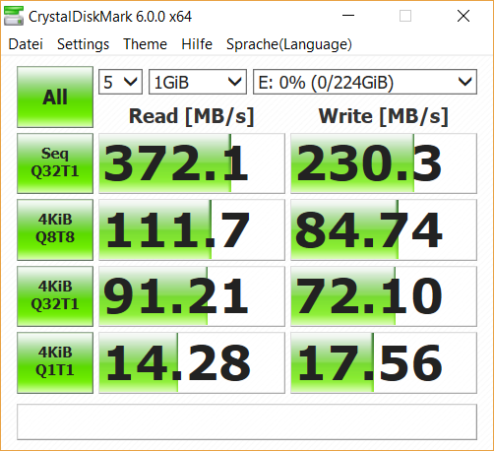The height and width of the screenshot is (451, 494).
Task: Run the 4KiB Q8T8 test
Action: pos(55,229)
